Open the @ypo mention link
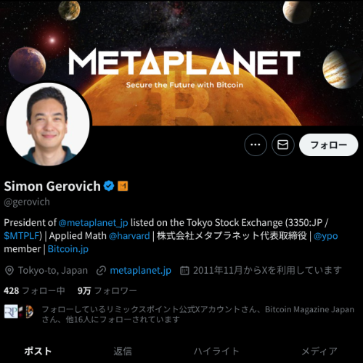 click(x=326, y=235)
